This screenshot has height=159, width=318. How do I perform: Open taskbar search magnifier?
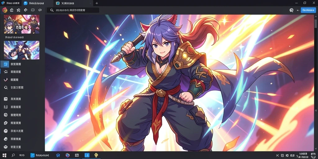(13, 155)
